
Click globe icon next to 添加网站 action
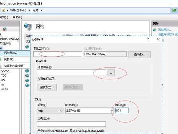pyautogui.click(x=154, y=30)
